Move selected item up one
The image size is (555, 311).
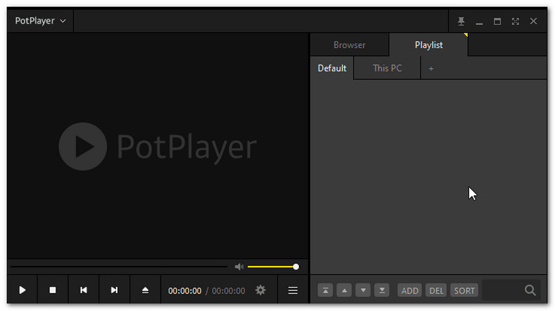[344, 290]
